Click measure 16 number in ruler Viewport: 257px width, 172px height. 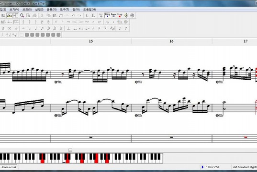point(171,41)
